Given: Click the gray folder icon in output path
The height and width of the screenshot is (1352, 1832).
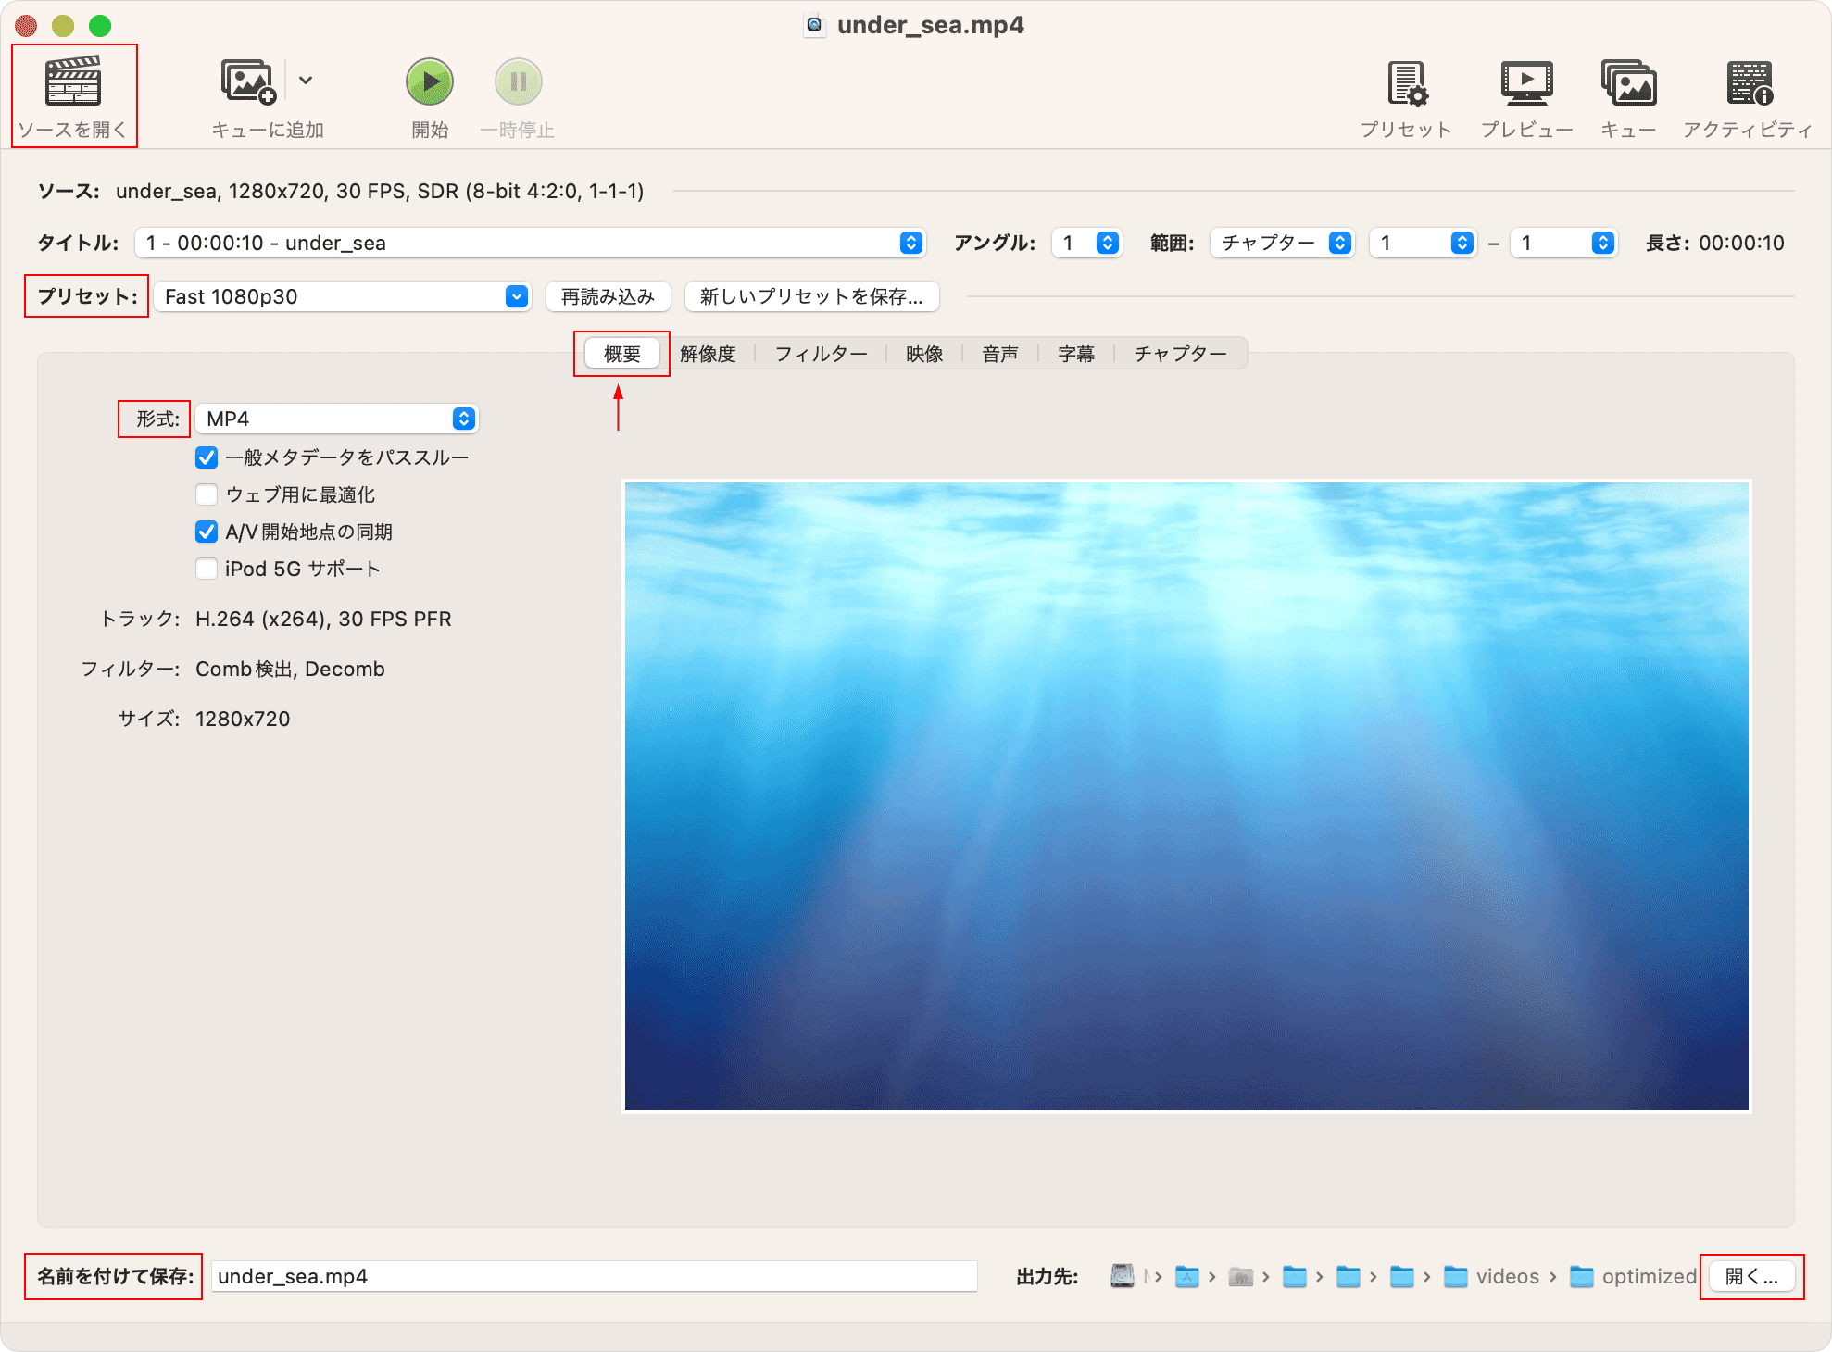Looking at the screenshot, I should coord(1240,1277).
